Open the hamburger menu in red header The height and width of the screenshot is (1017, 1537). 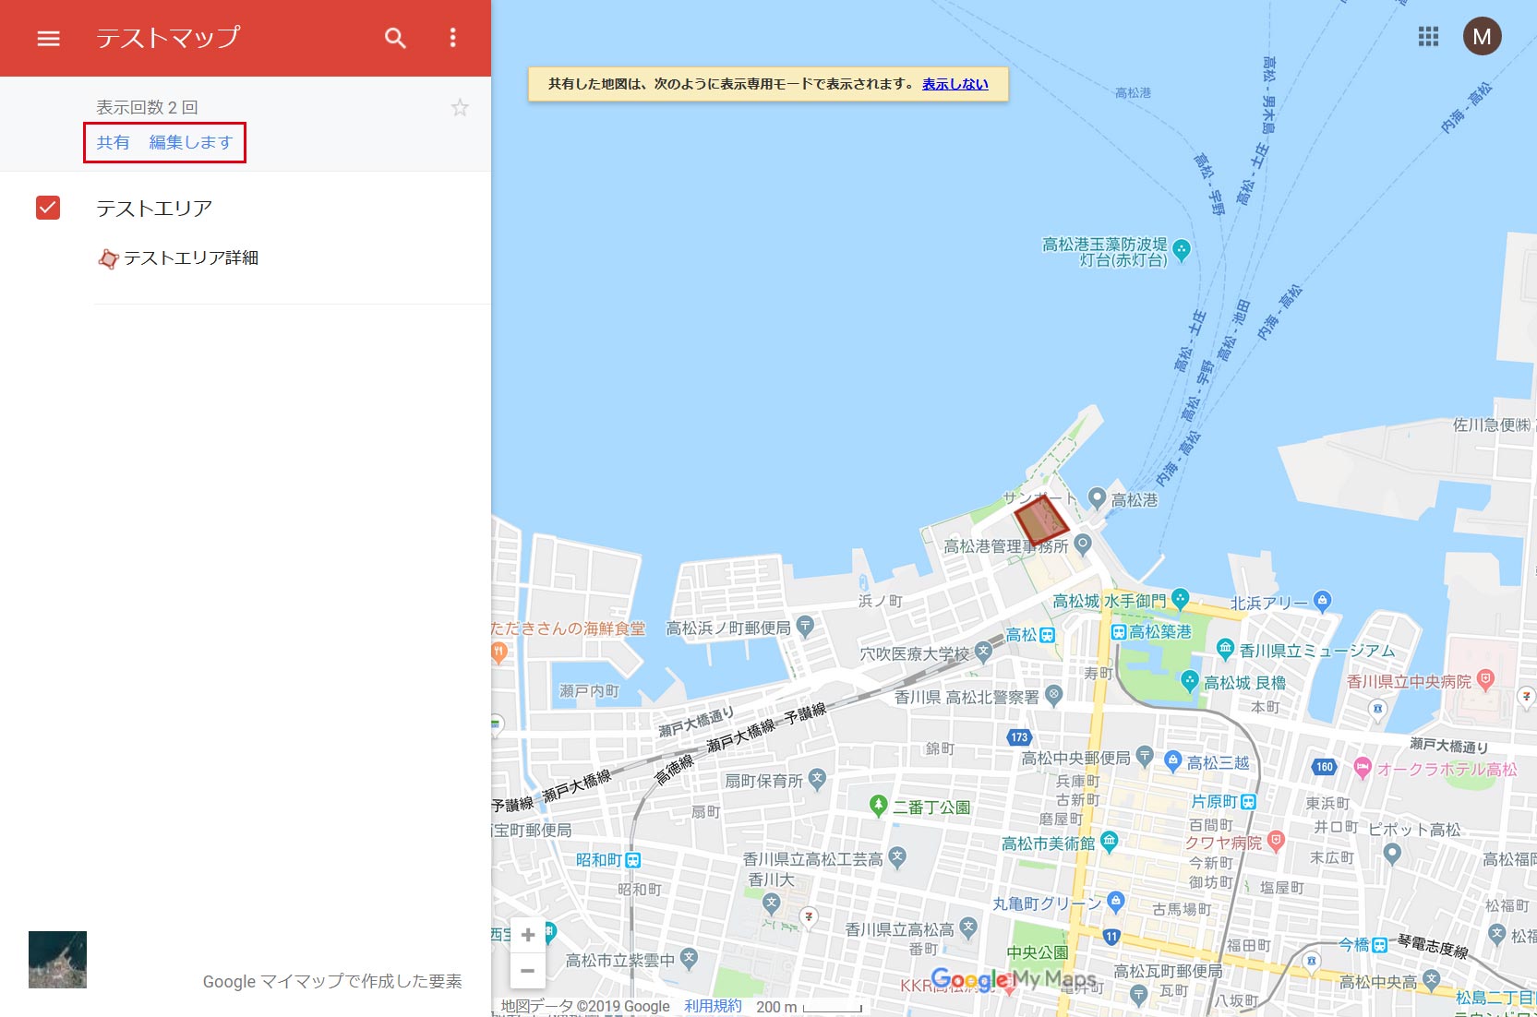pos(48,38)
